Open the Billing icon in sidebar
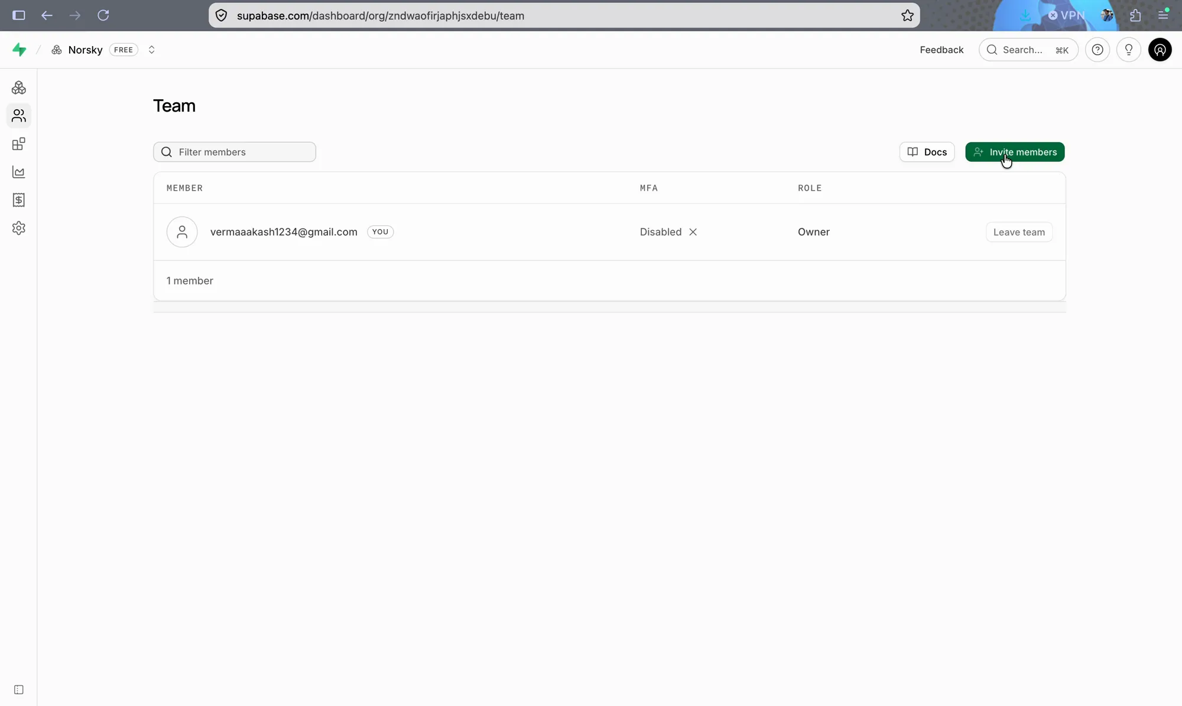Image resolution: width=1182 pixels, height=706 pixels. point(19,200)
